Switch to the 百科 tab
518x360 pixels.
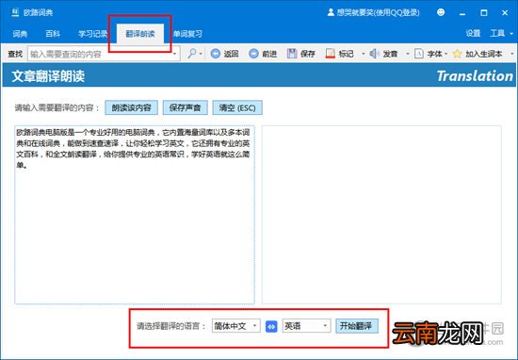[53, 34]
